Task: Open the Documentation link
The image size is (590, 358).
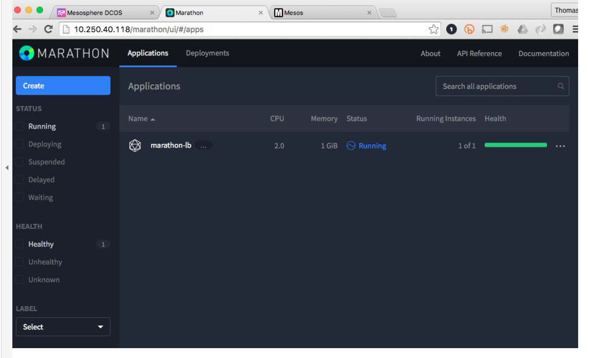Action: [x=544, y=54]
